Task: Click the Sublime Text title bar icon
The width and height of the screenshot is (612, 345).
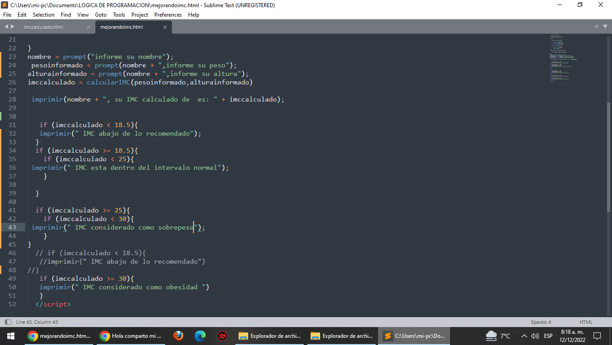Action: click(4, 5)
